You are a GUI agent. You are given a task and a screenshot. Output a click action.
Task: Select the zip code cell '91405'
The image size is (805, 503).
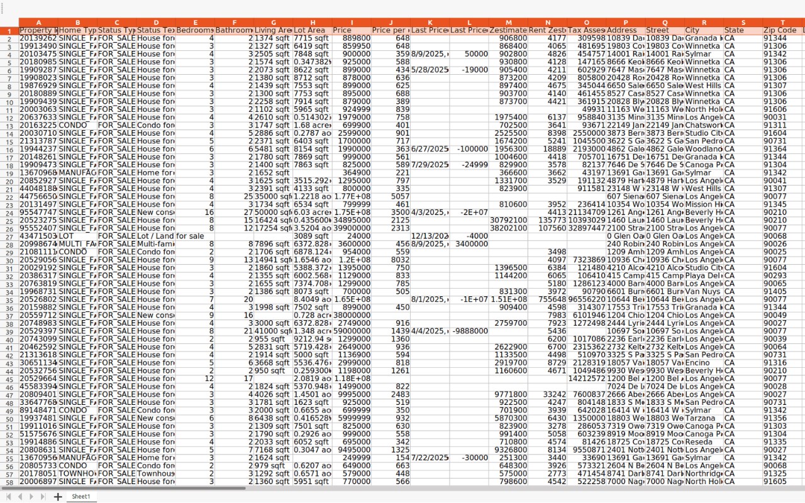click(782, 291)
